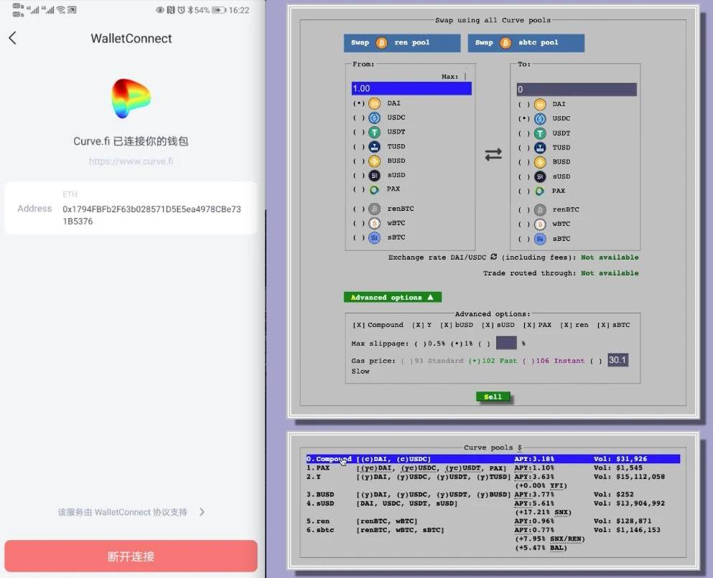Open the Swap ren pool tab
The image size is (713, 578).
[401, 43]
